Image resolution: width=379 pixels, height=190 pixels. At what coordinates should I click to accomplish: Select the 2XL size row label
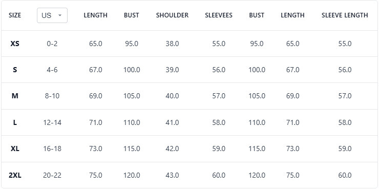15,175
